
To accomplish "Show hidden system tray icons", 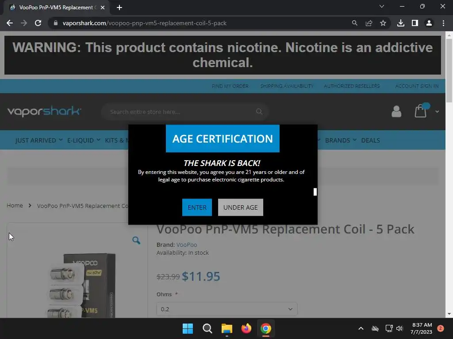I will click(x=361, y=328).
